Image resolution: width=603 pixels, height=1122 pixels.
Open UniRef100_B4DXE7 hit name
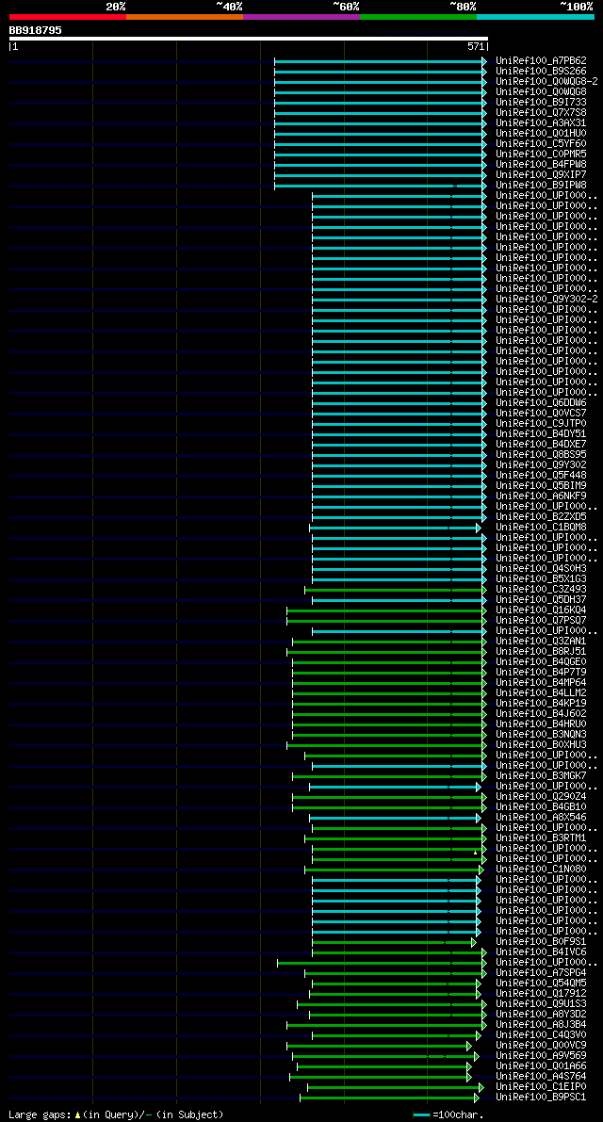pos(541,445)
